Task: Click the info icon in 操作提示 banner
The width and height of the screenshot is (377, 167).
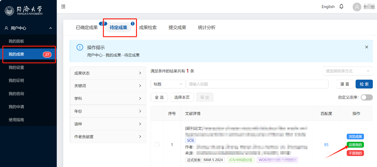Action: click(80, 47)
